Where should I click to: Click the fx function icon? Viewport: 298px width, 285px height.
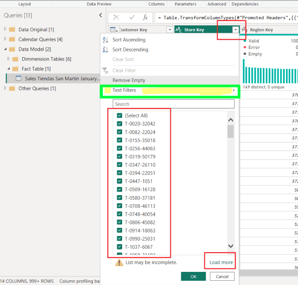145,17
